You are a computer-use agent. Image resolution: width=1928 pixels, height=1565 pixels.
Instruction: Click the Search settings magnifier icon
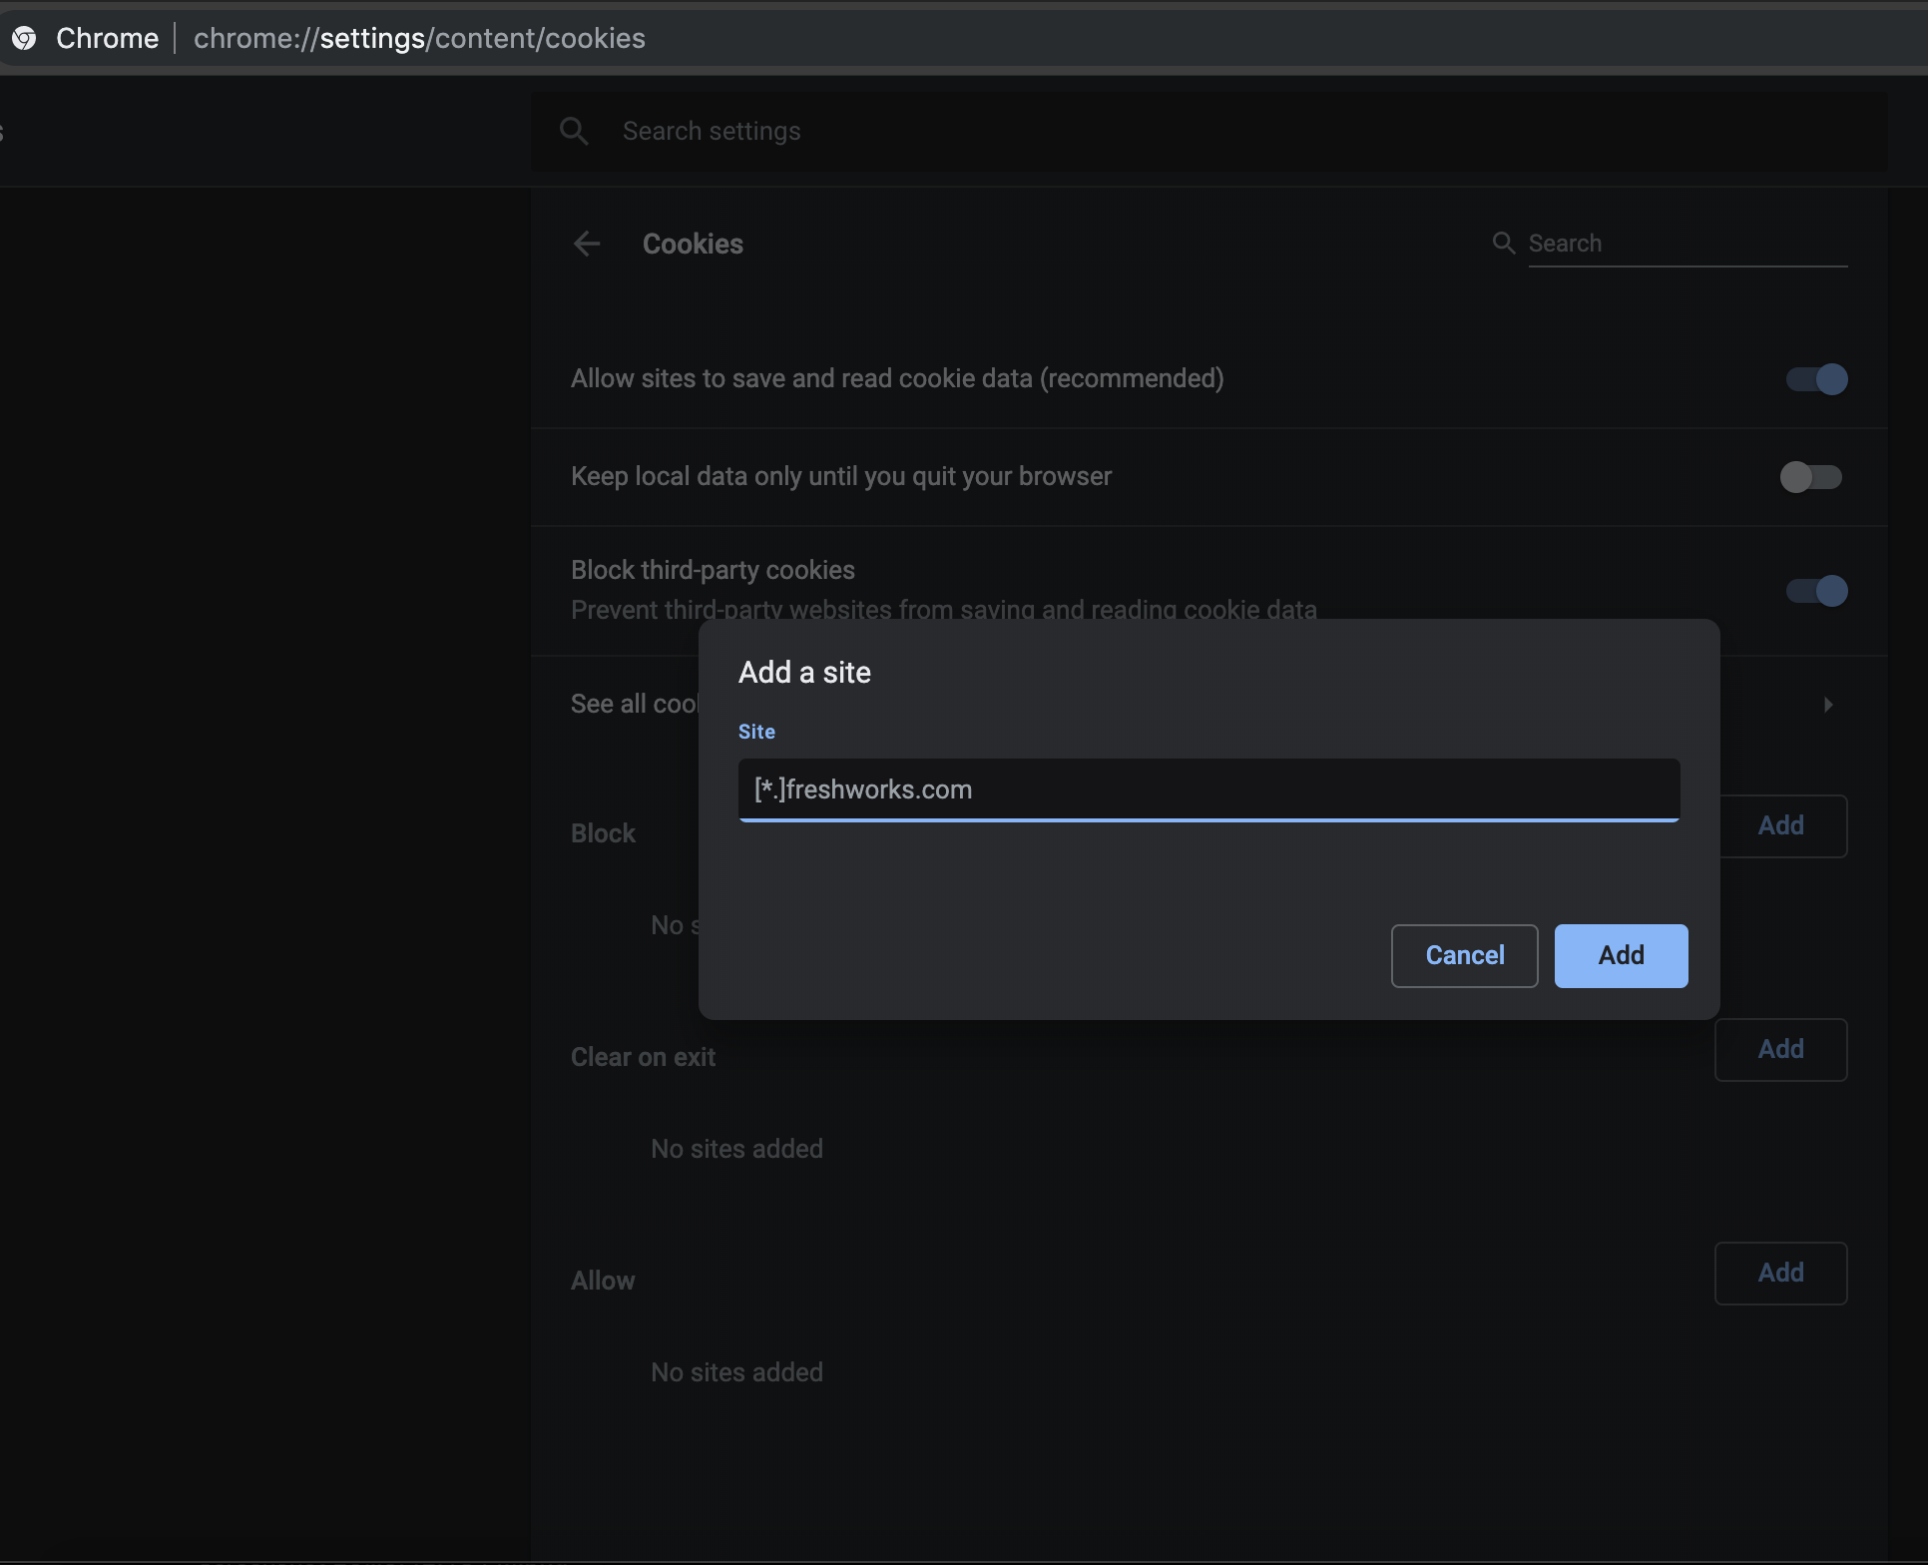pyautogui.click(x=574, y=131)
